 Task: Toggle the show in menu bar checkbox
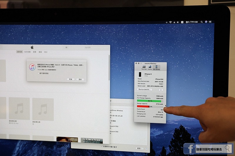tap(102, 146)
